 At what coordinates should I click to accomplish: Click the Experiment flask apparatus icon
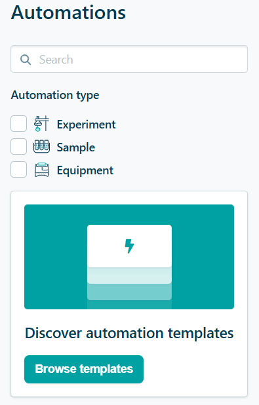(41, 124)
